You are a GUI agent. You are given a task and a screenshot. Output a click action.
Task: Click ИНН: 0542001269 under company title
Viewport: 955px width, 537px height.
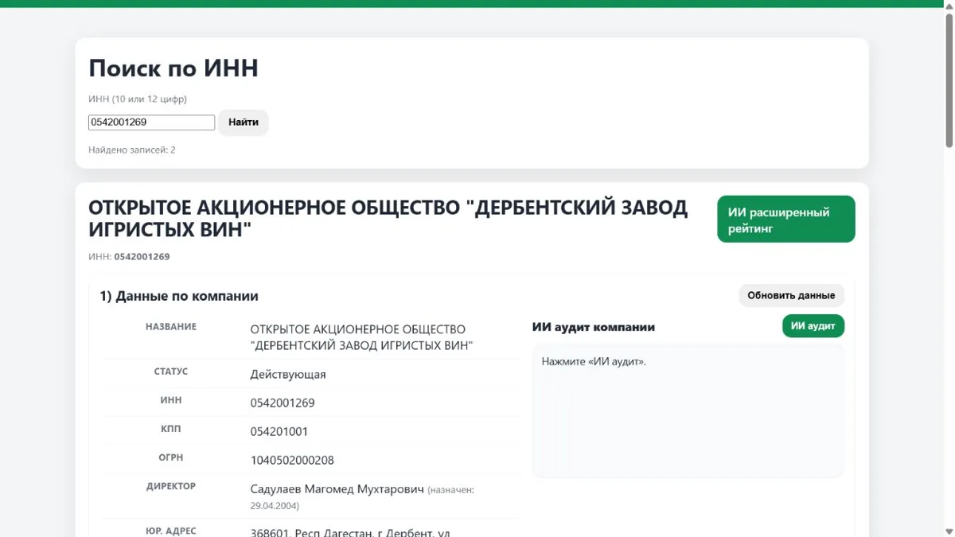click(129, 257)
